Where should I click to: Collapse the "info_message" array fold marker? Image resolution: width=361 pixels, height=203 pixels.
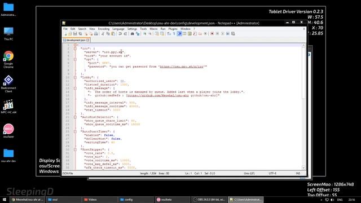(75, 88)
